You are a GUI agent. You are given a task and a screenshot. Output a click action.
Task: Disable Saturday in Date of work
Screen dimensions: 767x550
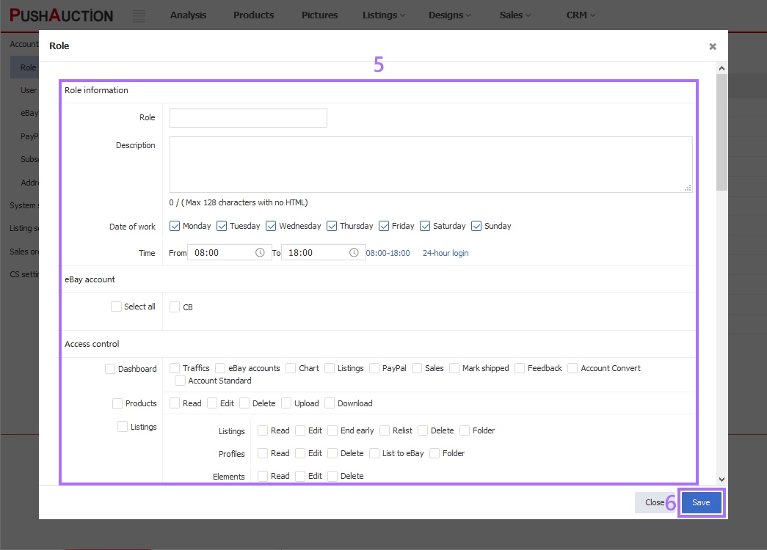426,226
